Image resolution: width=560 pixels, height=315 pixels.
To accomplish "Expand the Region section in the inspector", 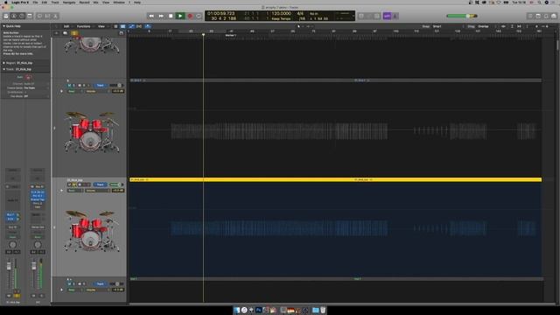I will (3, 63).
